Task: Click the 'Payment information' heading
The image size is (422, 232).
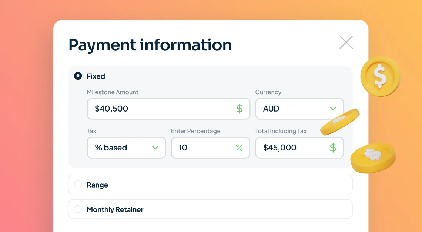Action: tap(150, 45)
